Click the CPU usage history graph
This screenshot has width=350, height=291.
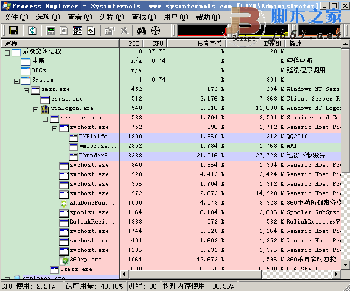click(x=202, y=31)
